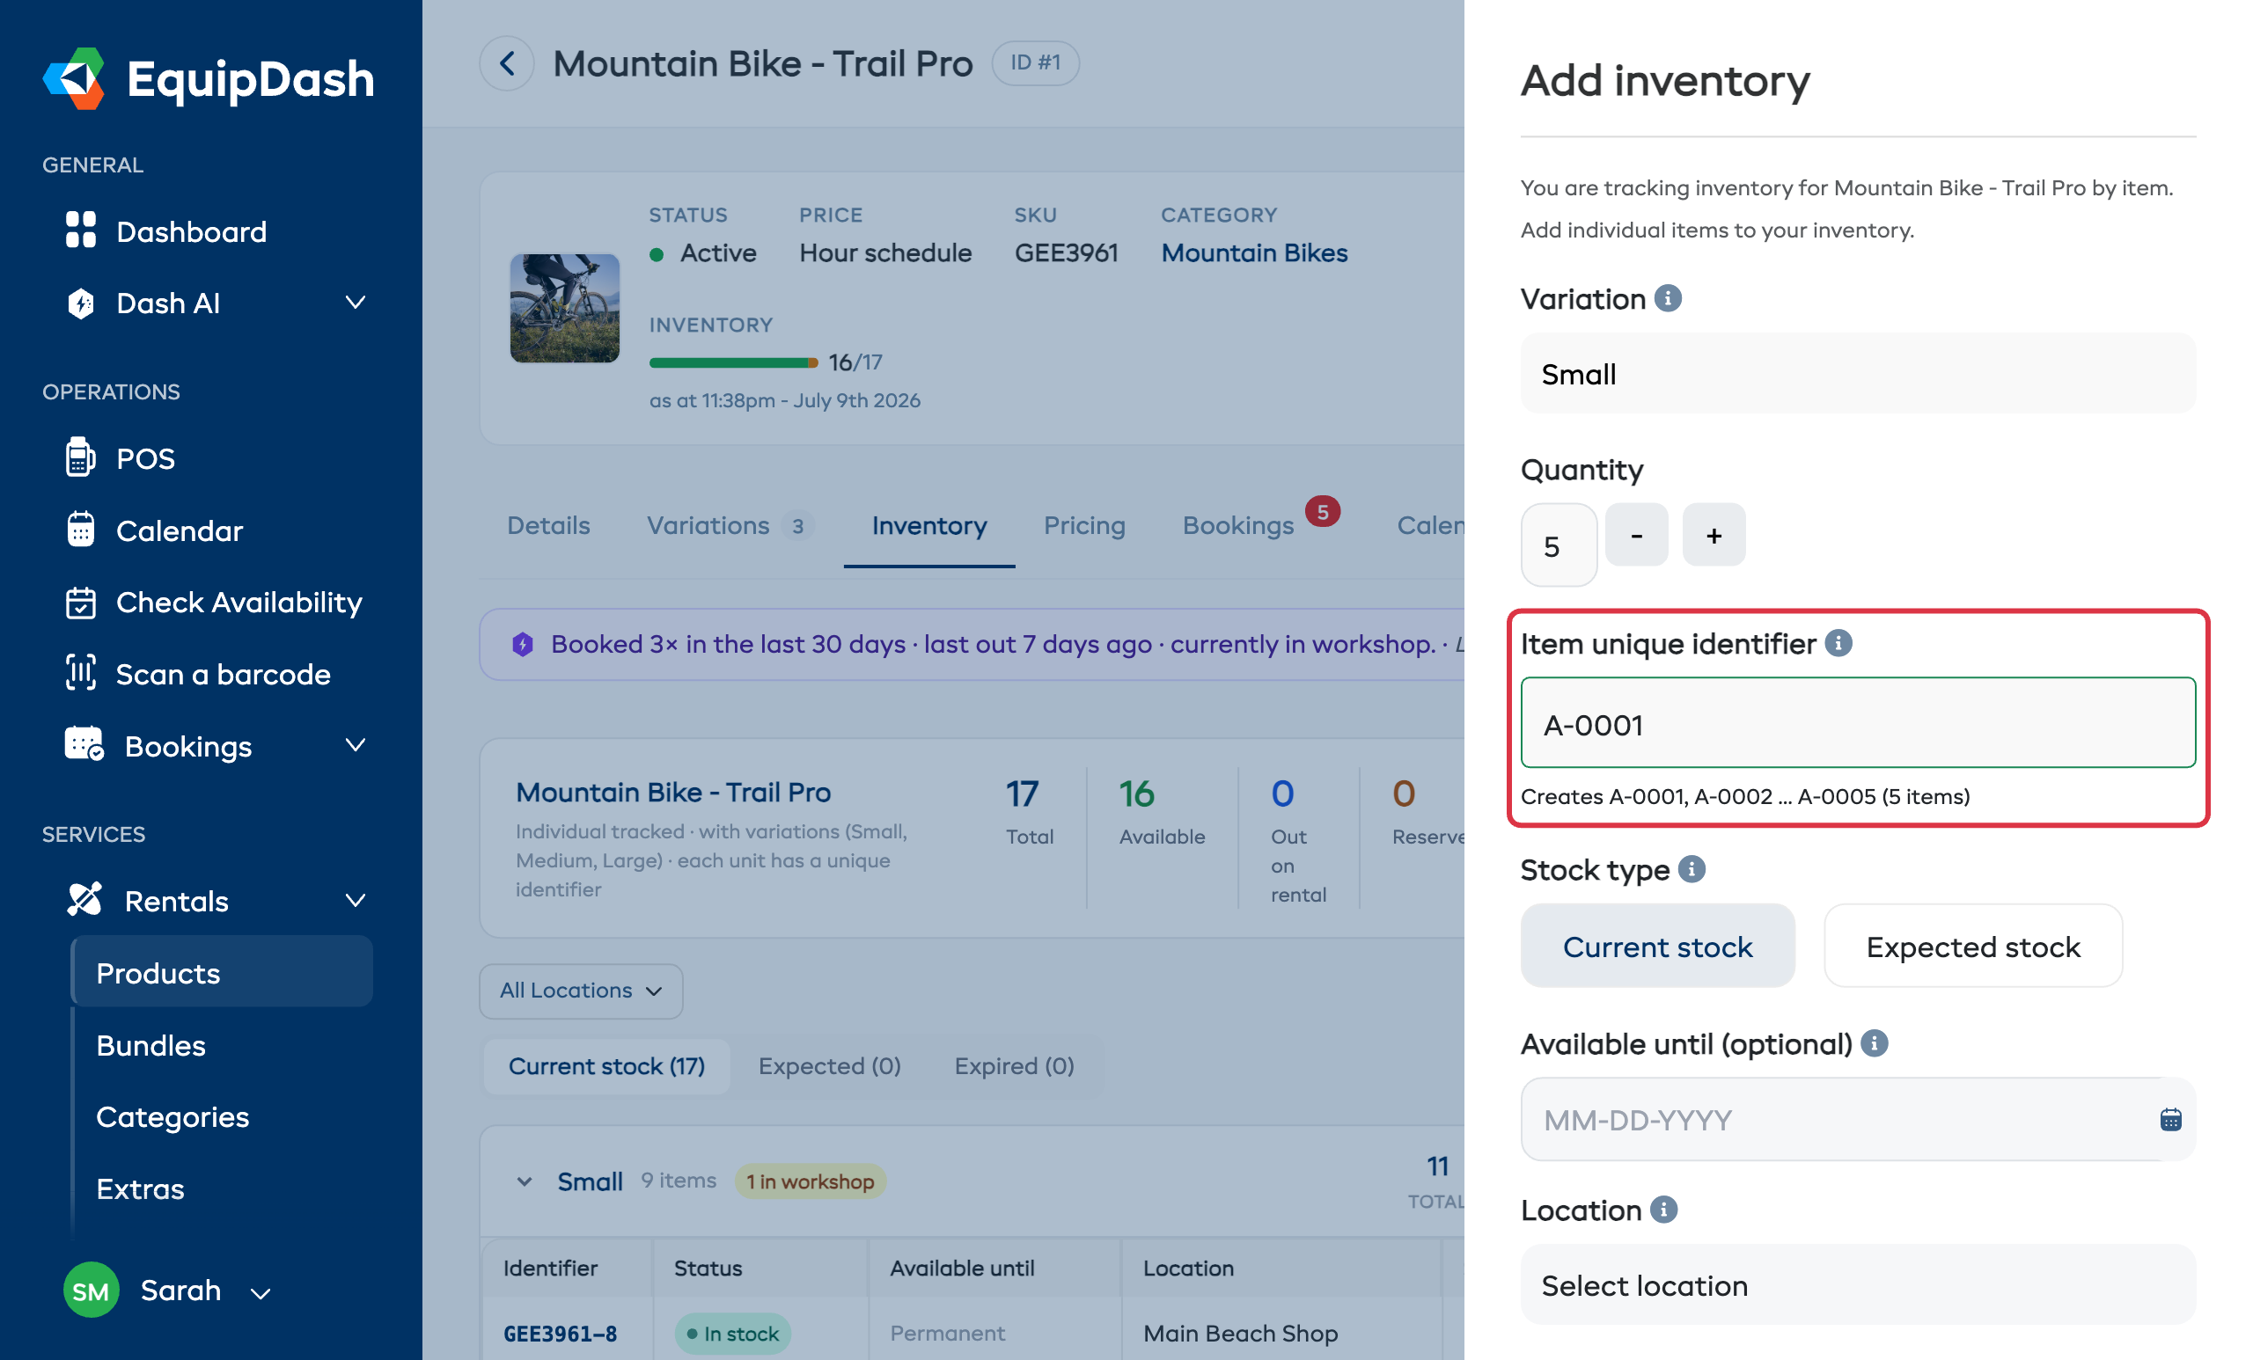Switch to the Variations tab
This screenshot has height=1360, width=2253.
coord(729,525)
